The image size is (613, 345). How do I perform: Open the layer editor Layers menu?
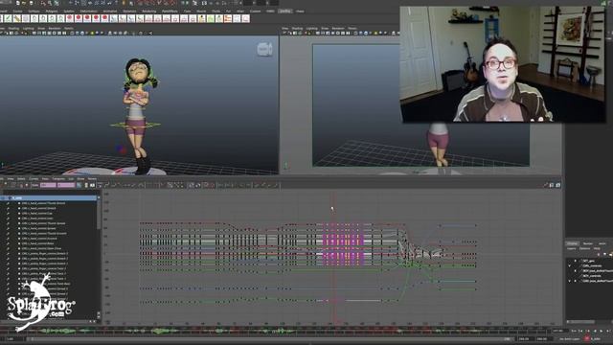572,249
